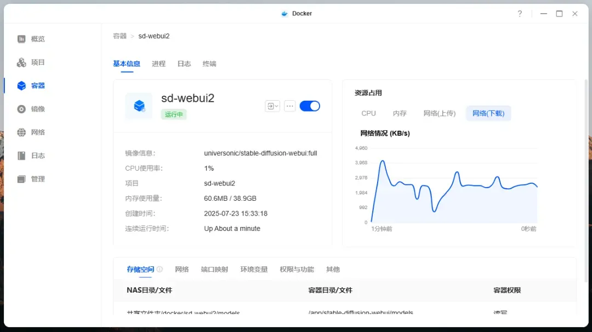Click the uptime value Up About a minute
This screenshot has height=332, width=592.
[x=232, y=229]
